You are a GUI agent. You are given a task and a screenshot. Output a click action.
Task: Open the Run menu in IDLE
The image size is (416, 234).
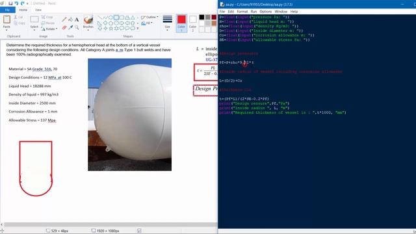[x=253, y=12]
